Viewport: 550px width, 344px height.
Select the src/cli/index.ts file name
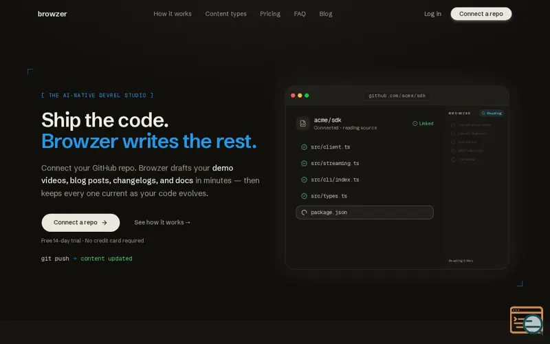tap(335, 180)
